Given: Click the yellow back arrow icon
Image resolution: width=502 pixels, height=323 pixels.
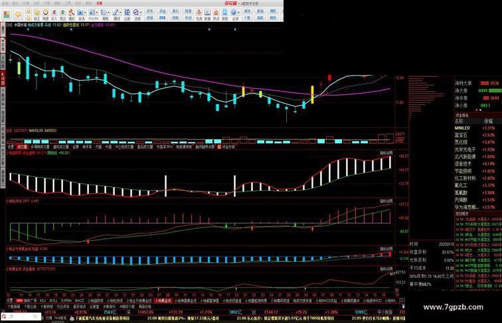Looking at the screenshot, I should coord(18,14).
